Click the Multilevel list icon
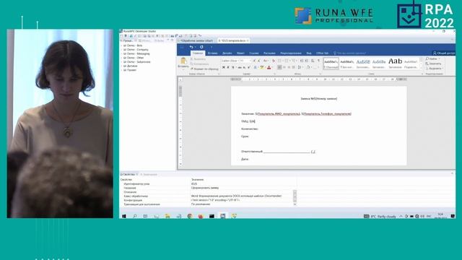The height and width of the screenshot is (260, 462). tap(294, 61)
